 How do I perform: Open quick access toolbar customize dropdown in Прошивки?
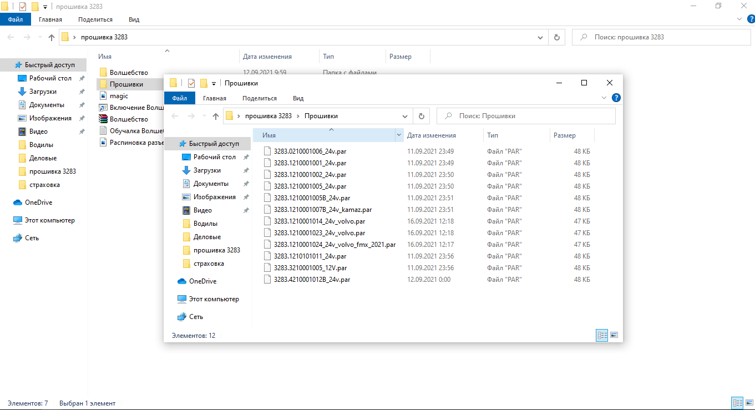(x=214, y=83)
